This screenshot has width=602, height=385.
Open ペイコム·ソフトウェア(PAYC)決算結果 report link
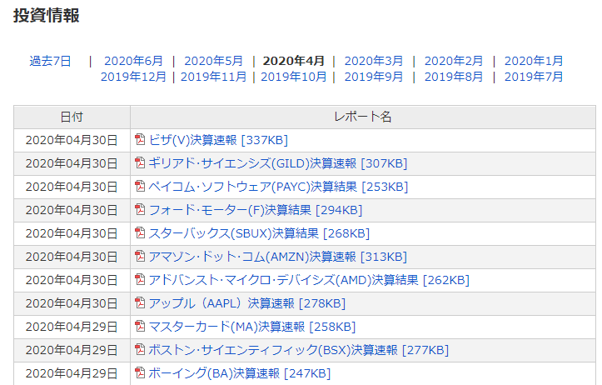(278, 187)
